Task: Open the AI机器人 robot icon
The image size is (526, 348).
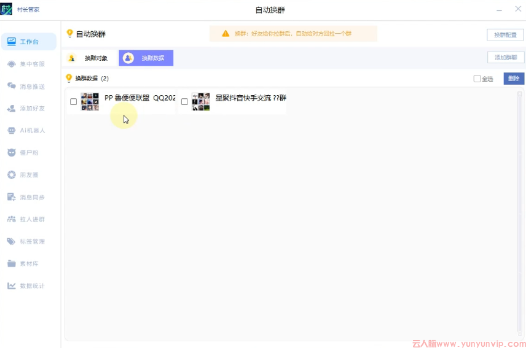Action: pyautogui.click(x=12, y=131)
